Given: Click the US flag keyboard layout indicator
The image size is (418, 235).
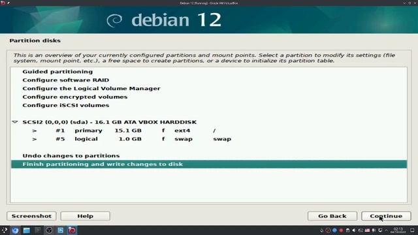Looking at the screenshot, I should click(x=367, y=230).
